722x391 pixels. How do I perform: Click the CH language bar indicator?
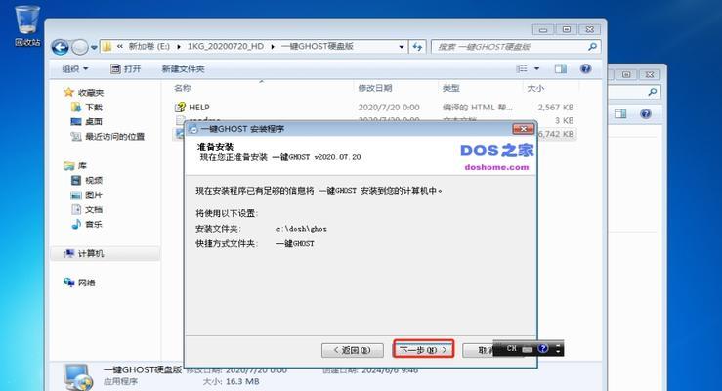point(512,349)
